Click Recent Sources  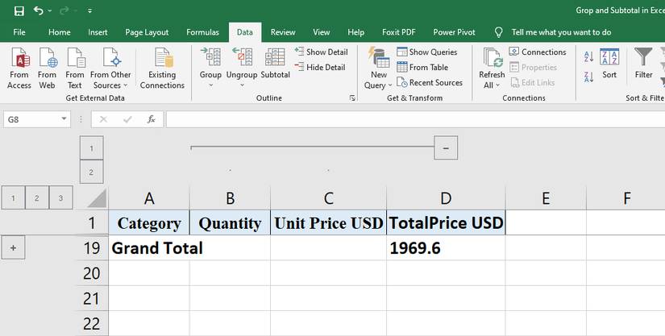[429, 83]
